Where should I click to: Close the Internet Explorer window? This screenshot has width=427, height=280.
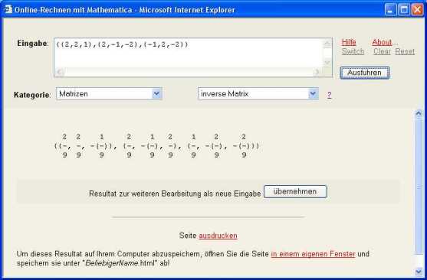tap(417, 10)
